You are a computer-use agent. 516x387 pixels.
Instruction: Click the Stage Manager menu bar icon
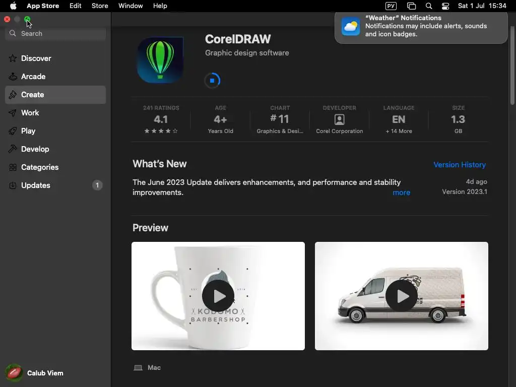411,6
